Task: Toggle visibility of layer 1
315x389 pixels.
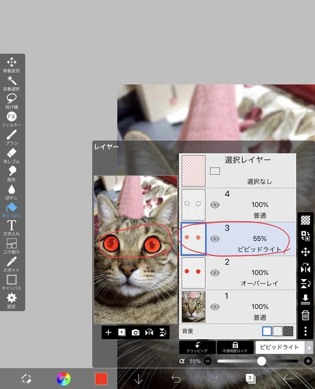Action: click(x=215, y=307)
